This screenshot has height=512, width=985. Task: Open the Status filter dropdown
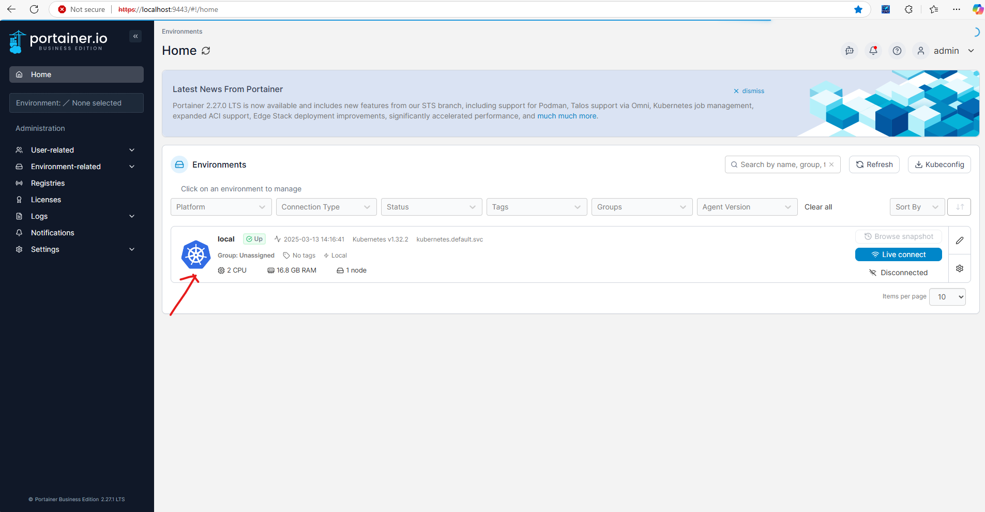pyautogui.click(x=432, y=207)
